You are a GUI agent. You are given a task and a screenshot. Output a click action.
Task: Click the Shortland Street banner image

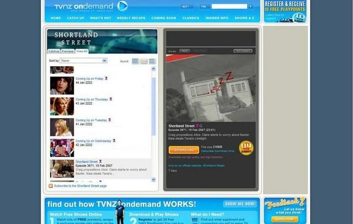click(102, 41)
